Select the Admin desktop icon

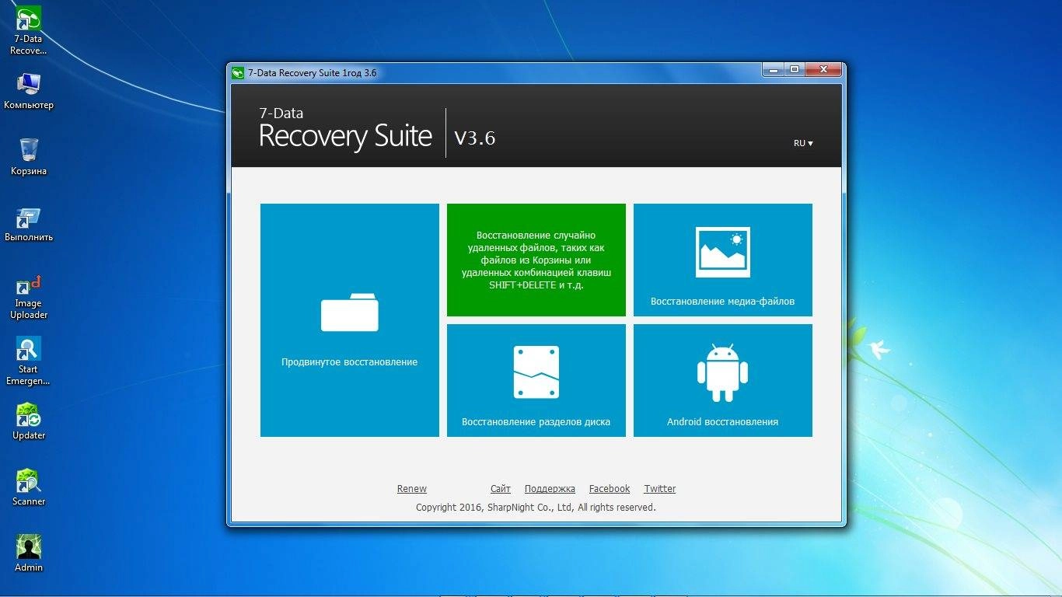tap(29, 553)
